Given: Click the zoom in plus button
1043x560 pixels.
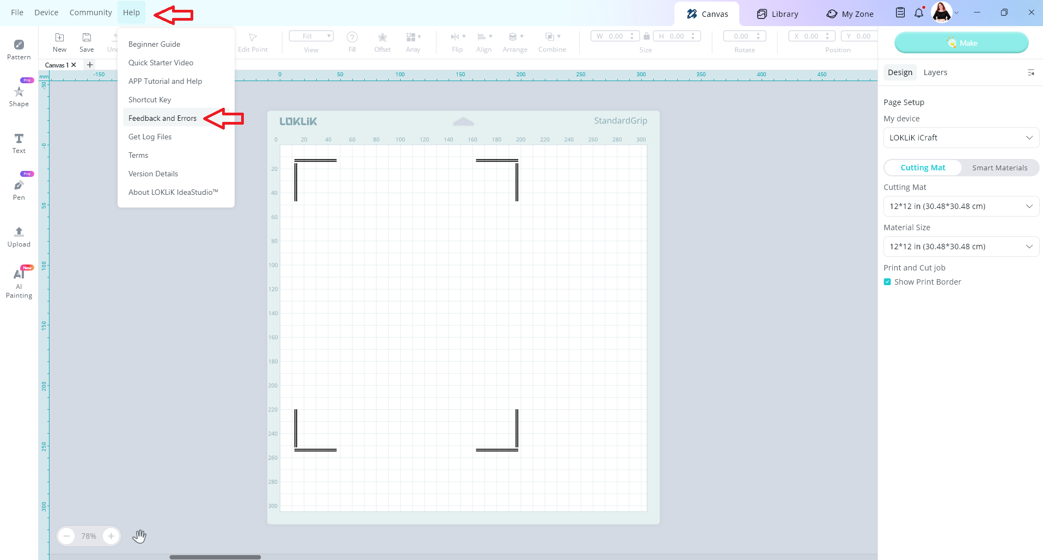Looking at the screenshot, I should coord(111,536).
